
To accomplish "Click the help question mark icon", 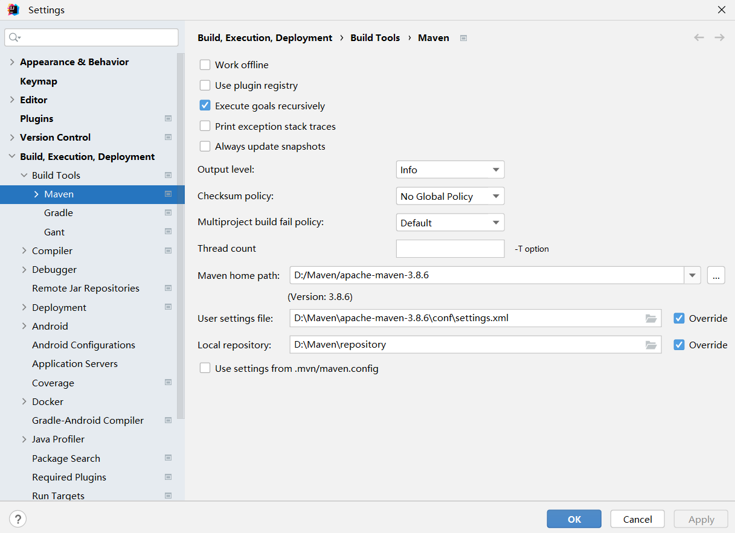I will [x=18, y=519].
